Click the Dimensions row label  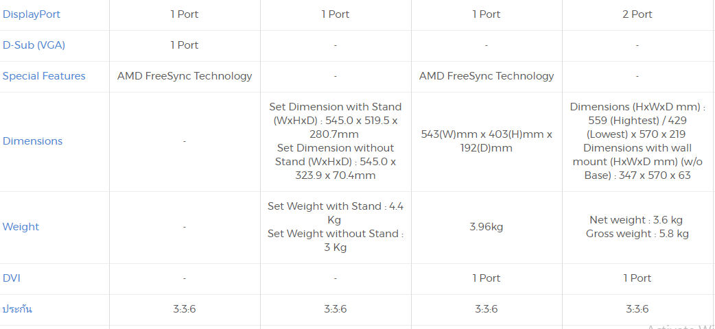pyautogui.click(x=32, y=141)
